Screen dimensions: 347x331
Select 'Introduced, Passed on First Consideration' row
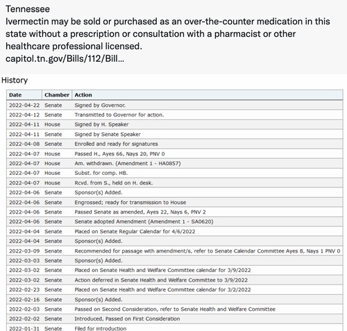click(x=175, y=319)
